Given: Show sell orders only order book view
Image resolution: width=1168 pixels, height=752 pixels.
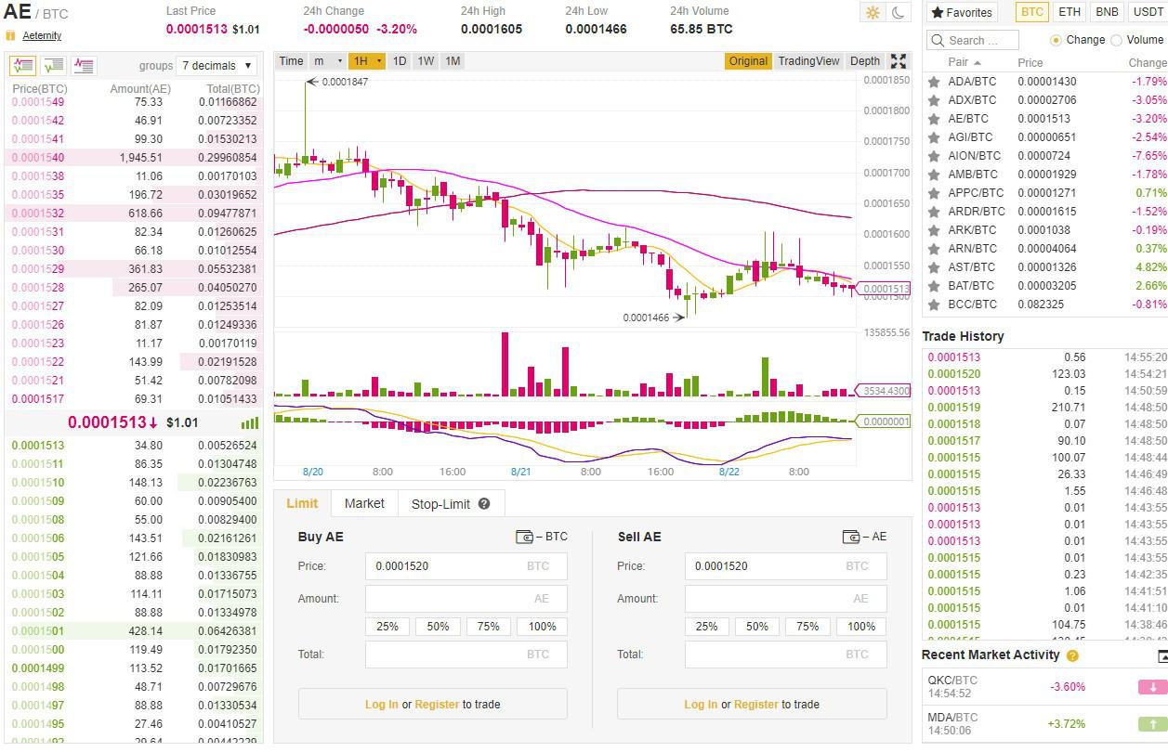Looking at the screenshot, I should point(84,66).
